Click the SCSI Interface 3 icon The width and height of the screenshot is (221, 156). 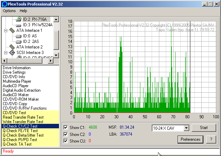[x=12, y=53]
